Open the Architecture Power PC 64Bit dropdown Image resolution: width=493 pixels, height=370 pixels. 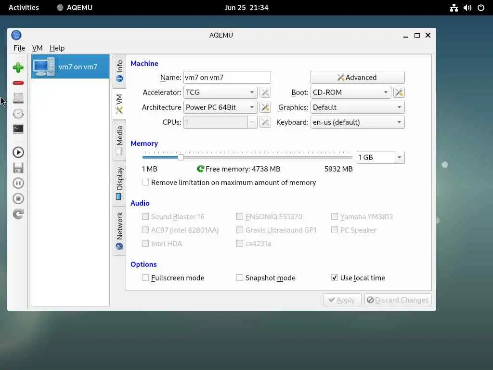point(221,107)
